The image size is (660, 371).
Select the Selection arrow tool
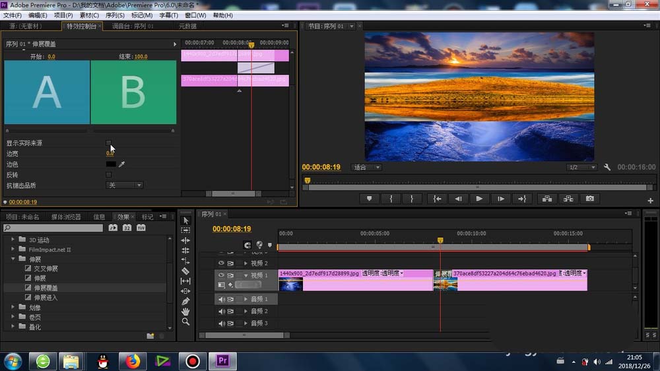[x=185, y=220]
